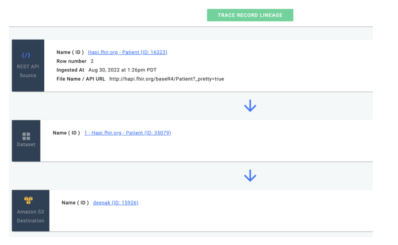The image size is (398, 245).
Task: Click the Amazon S3 boxes icon
Action: pos(28,200)
